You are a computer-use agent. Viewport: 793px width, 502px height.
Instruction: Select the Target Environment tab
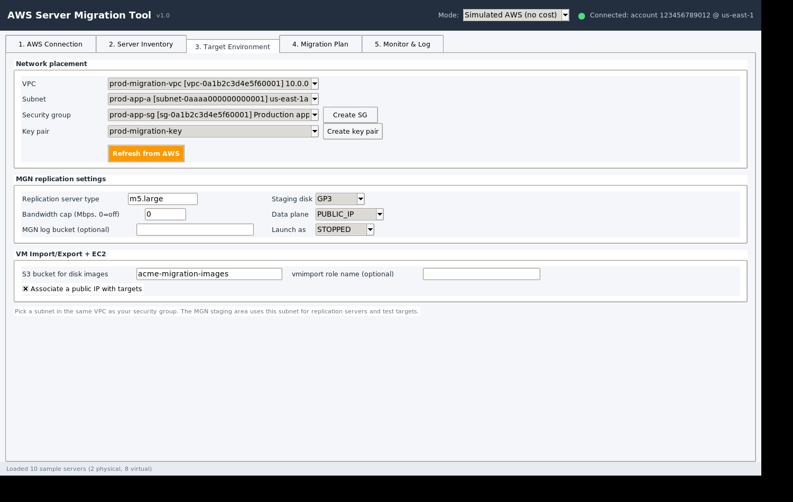coord(233,47)
